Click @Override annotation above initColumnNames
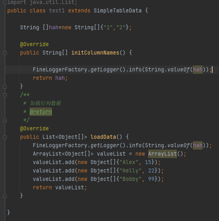The height and width of the screenshot is (221, 219). click(34, 44)
